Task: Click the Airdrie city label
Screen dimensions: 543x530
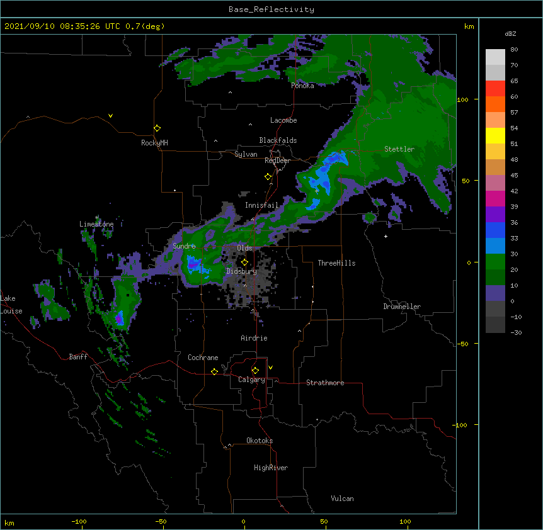Action: [254, 338]
